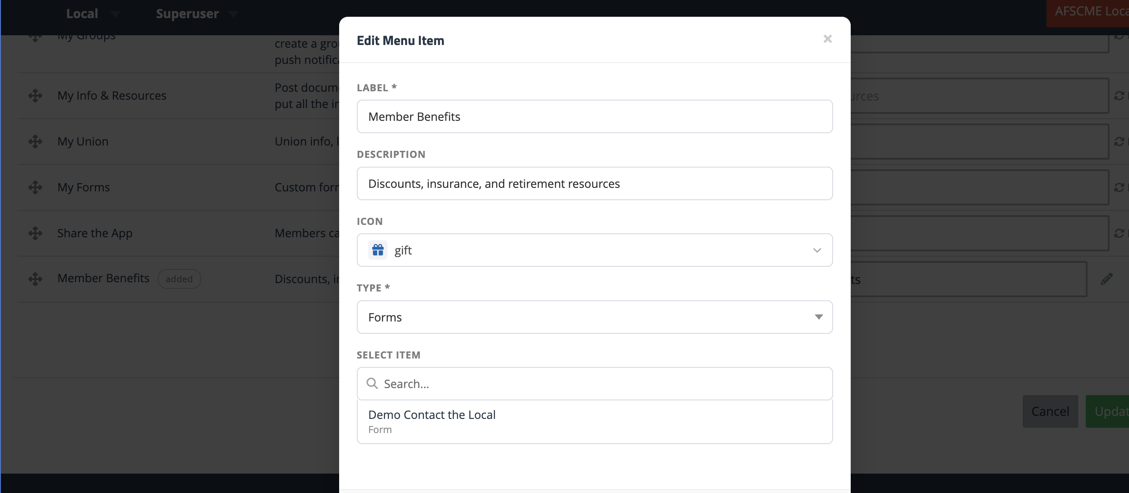Image resolution: width=1129 pixels, height=493 pixels.
Task: Click the My Union background label input field
Action: [979, 142]
